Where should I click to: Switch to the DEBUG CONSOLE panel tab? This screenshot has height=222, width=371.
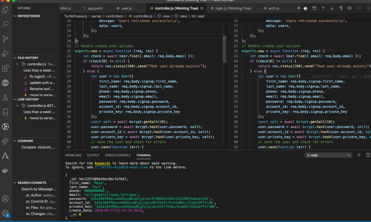(x=118, y=155)
